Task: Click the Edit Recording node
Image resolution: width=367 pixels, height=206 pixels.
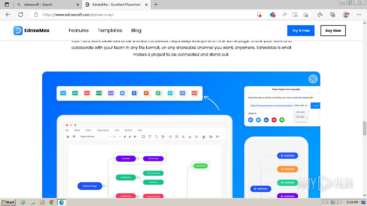Action: 153,159
